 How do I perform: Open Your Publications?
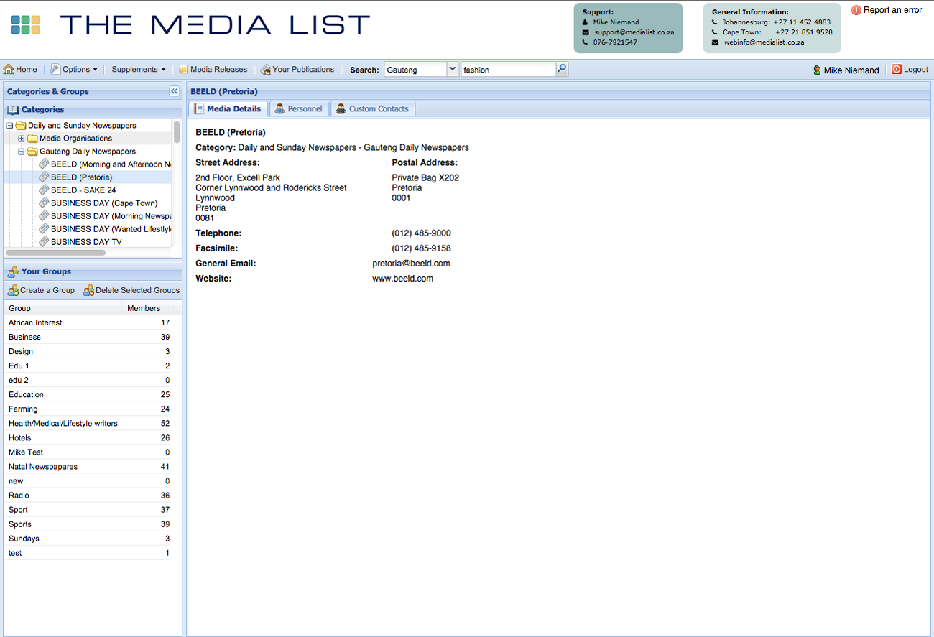coord(297,70)
